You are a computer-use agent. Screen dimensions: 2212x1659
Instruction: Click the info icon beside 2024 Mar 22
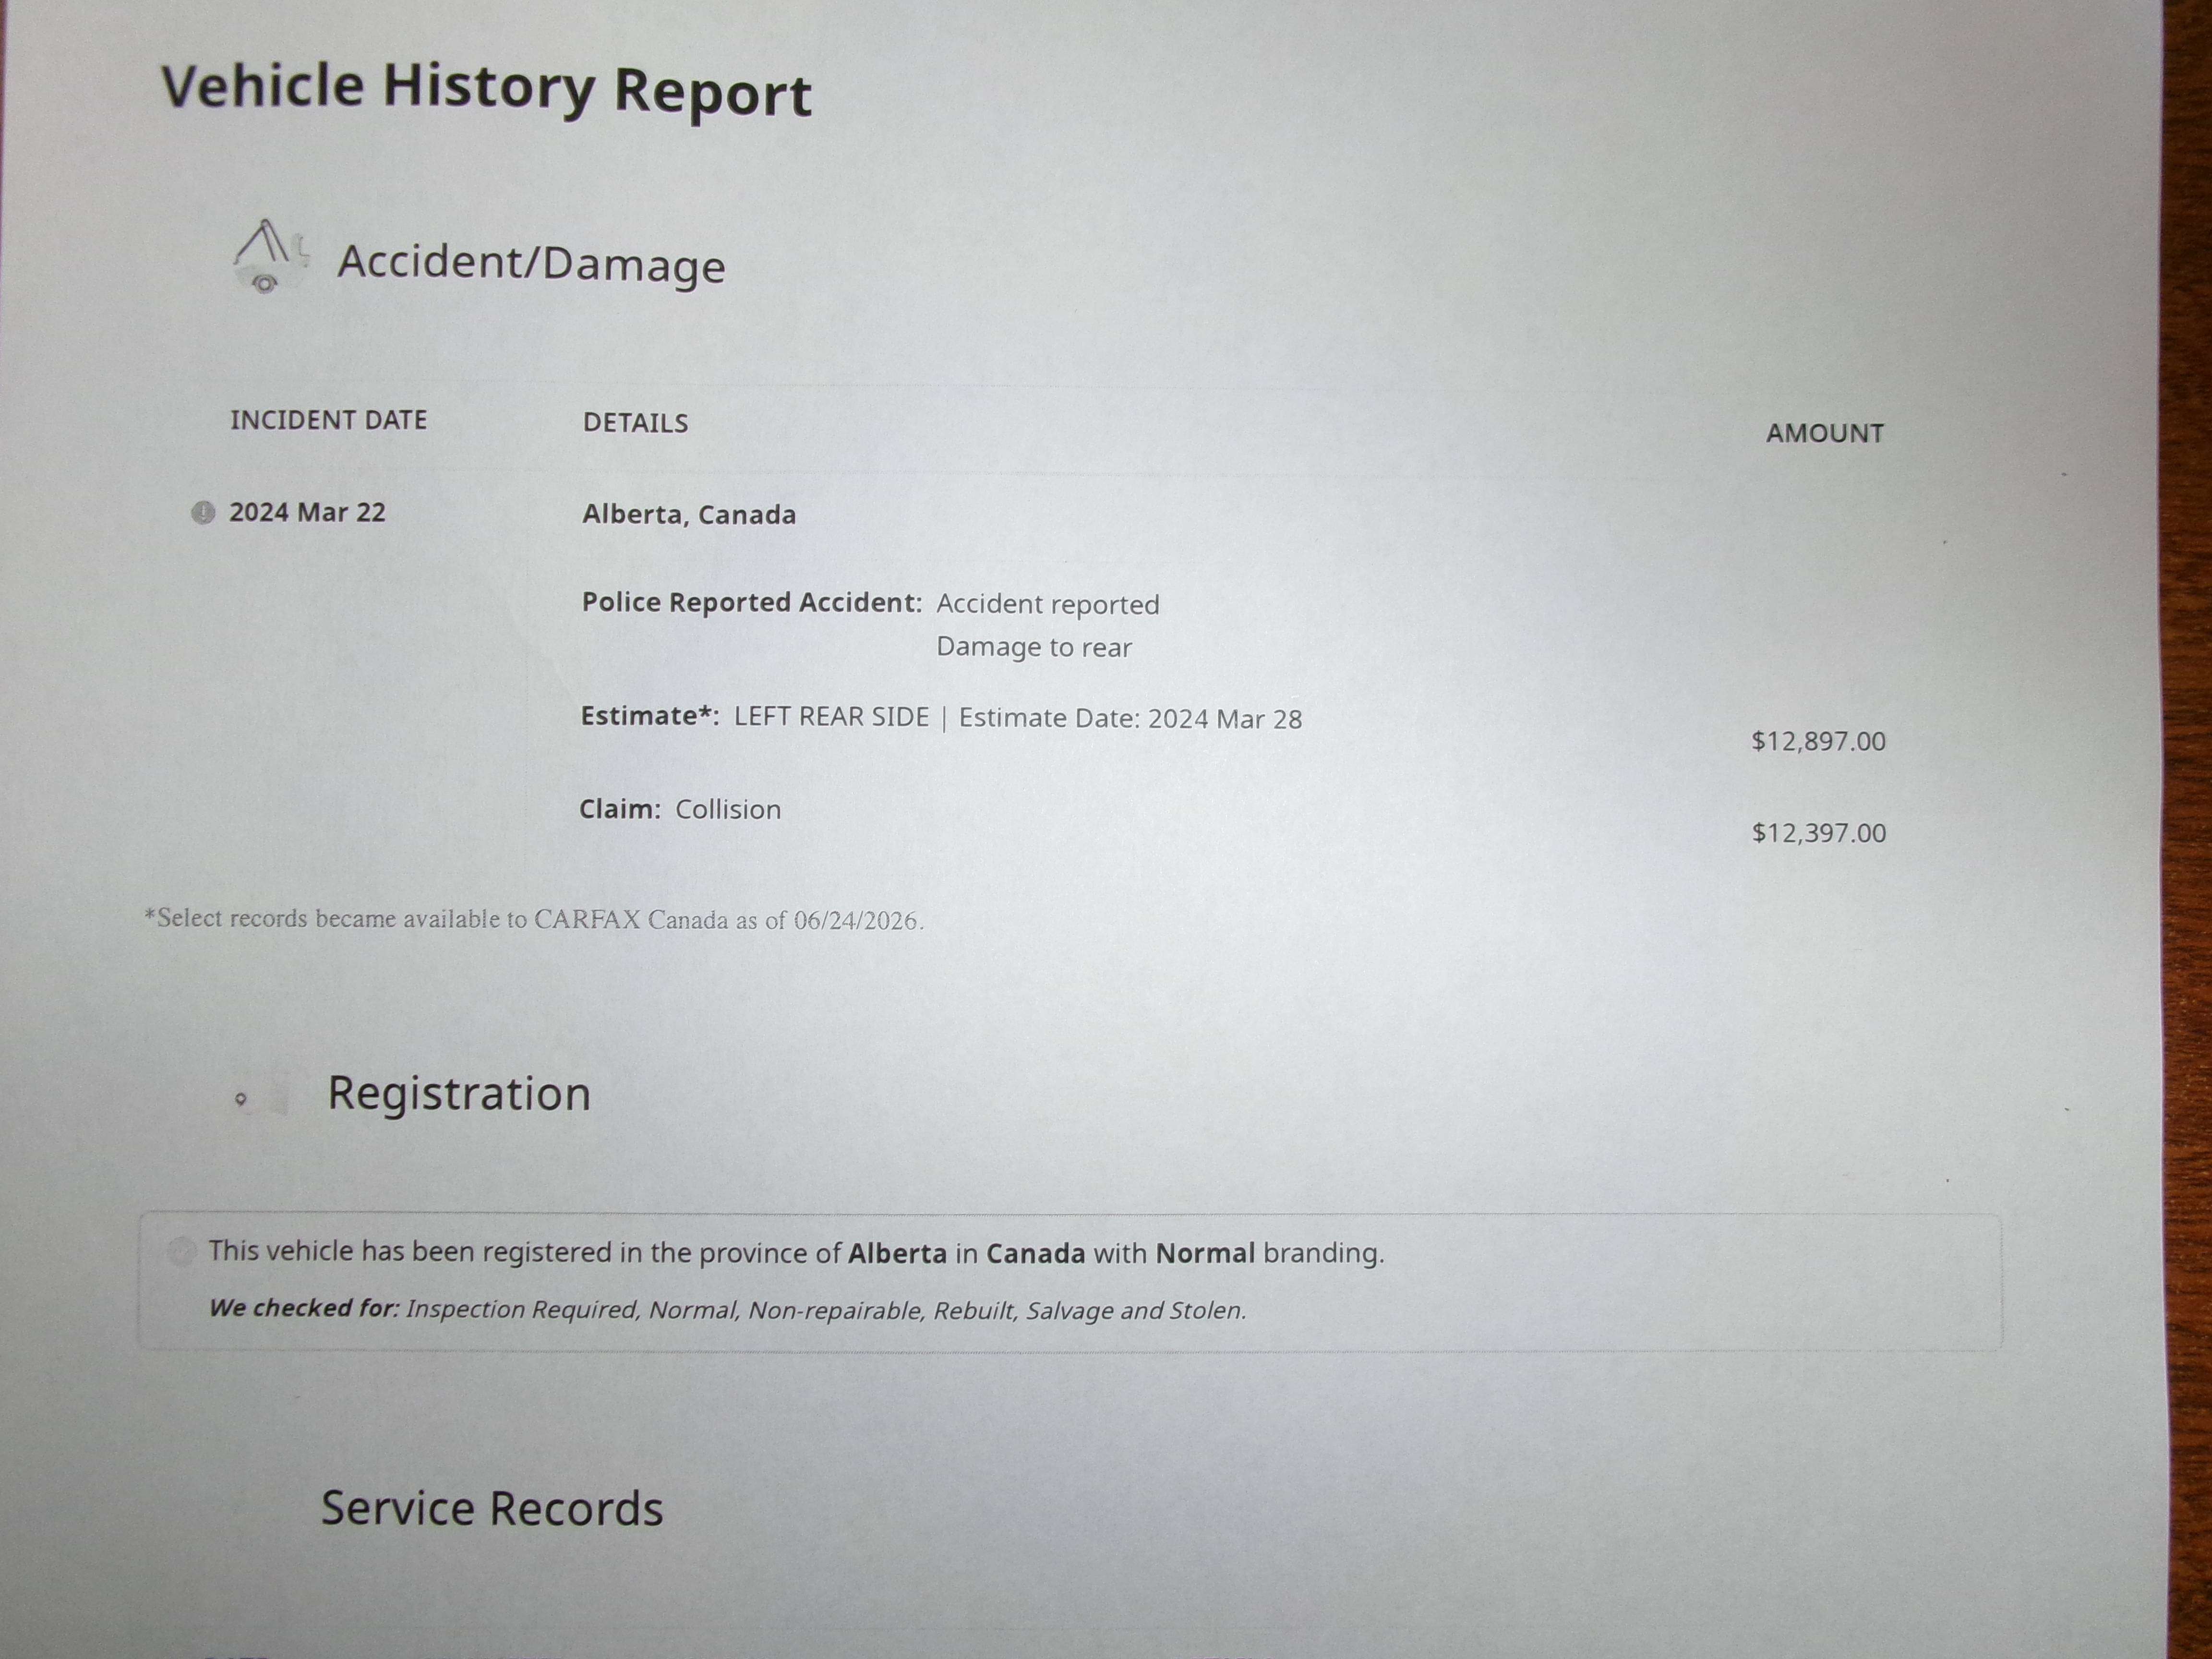pos(203,513)
